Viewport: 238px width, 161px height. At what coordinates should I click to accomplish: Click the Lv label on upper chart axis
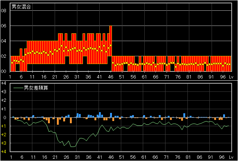coord(231,77)
